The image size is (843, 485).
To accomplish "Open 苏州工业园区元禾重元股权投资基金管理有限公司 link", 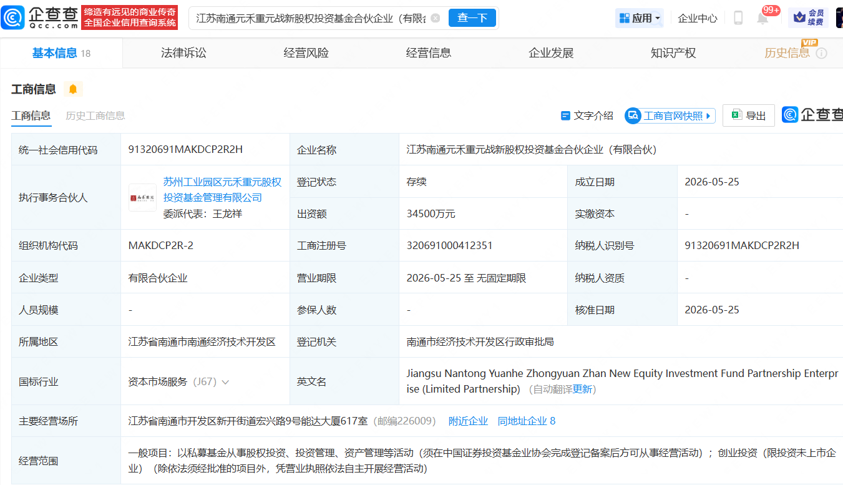I will point(222,190).
